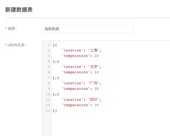The height and width of the screenshot is (136, 170).
Task: Click the "temperature" key on line 9
Action: [x=76, y=89]
